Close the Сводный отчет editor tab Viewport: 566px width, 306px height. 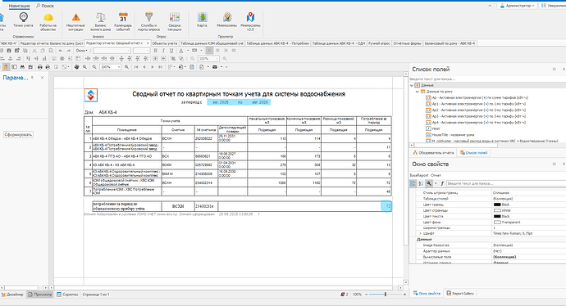[147, 43]
